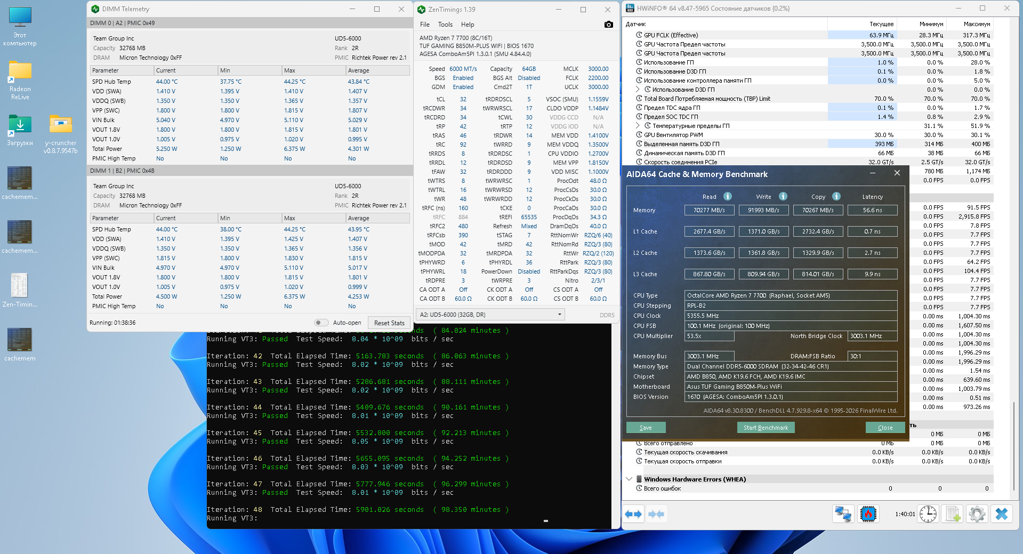Click chip icon of Windows Hardware Errors (WHEA)
1023x554 pixels.
639,479
